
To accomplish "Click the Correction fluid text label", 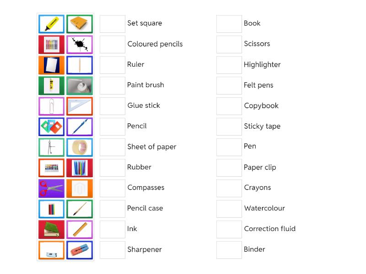I will (269, 229).
